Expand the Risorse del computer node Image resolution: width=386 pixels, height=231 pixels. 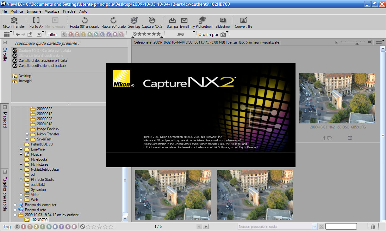tap(15, 205)
